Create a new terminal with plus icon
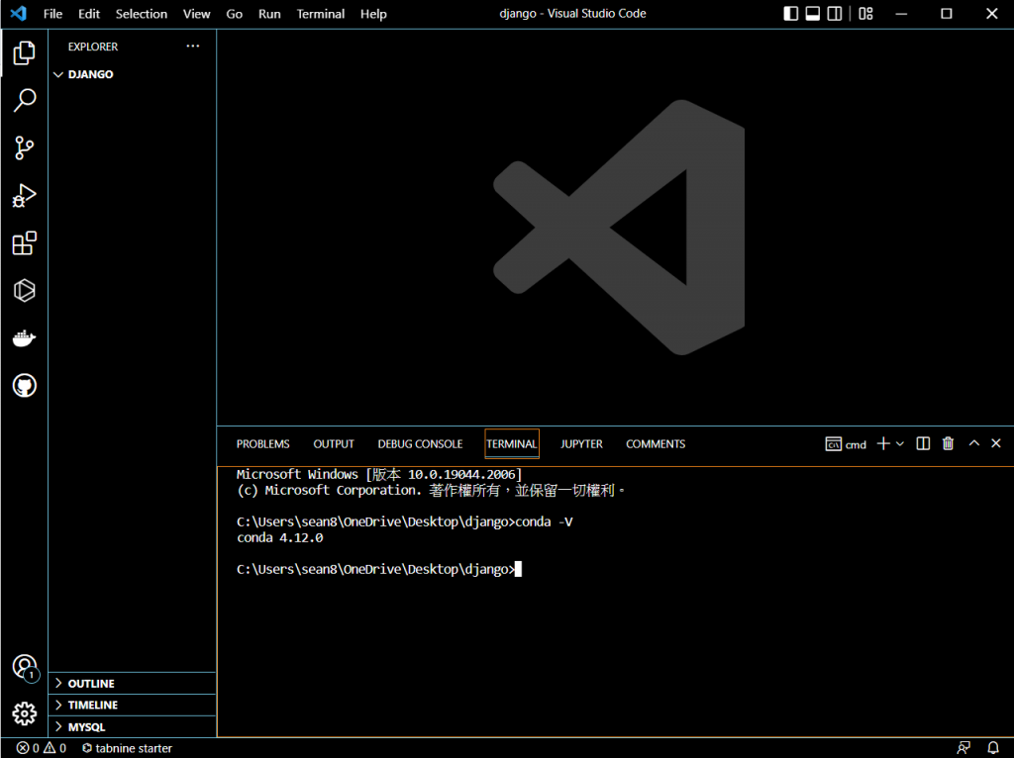 [x=883, y=443]
